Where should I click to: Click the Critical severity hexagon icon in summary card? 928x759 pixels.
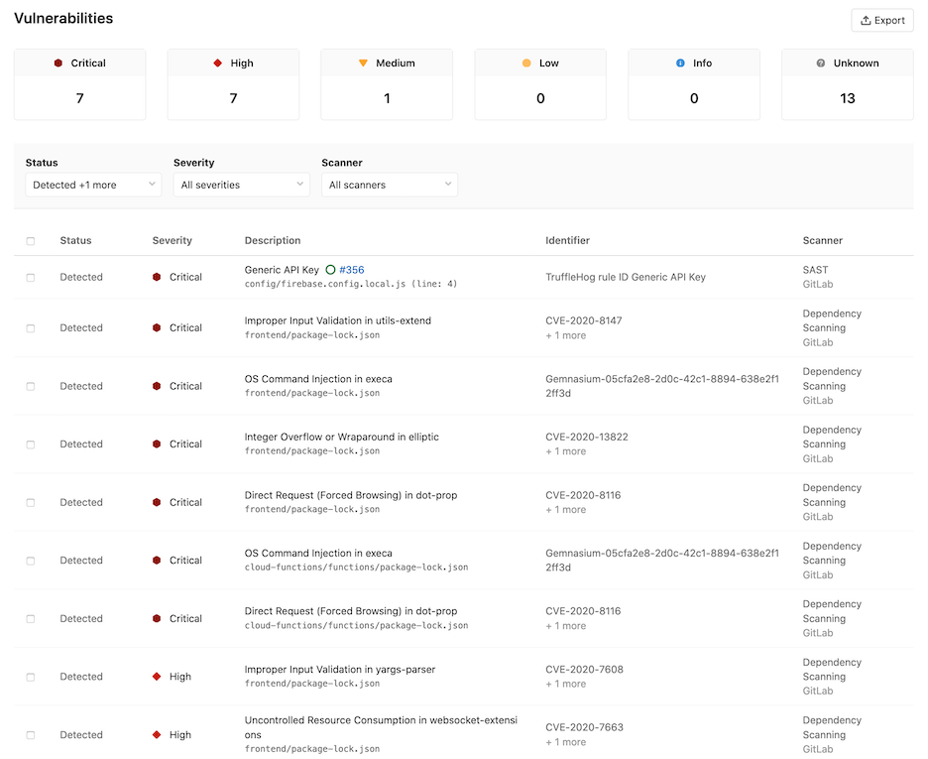58,63
